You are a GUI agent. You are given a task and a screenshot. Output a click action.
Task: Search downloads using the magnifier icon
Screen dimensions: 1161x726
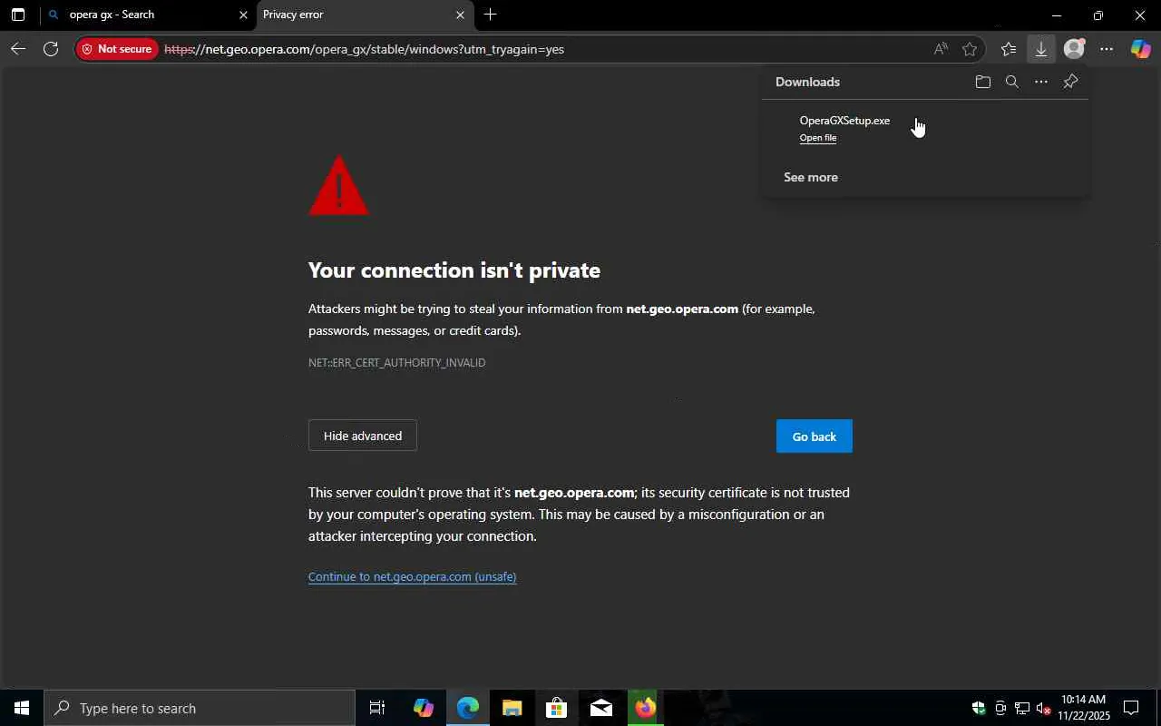click(x=1012, y=82)
